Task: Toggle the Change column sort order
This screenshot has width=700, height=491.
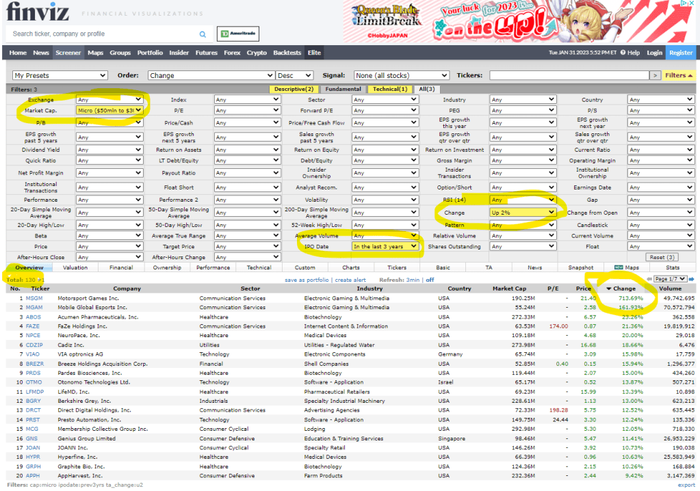Action: 623,289
